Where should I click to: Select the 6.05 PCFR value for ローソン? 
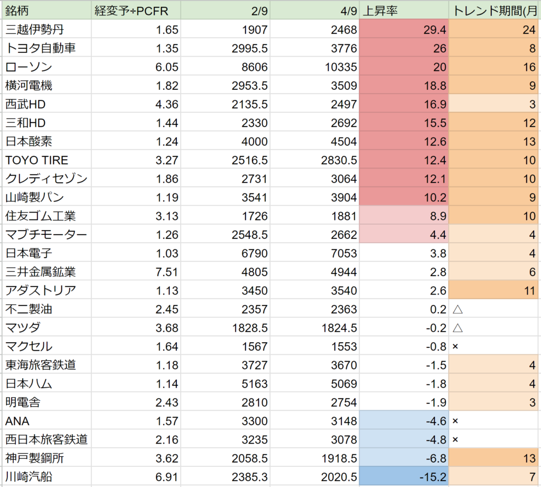(x=136, y=67)
